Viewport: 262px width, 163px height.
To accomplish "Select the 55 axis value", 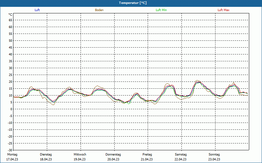I will [10, 34].
